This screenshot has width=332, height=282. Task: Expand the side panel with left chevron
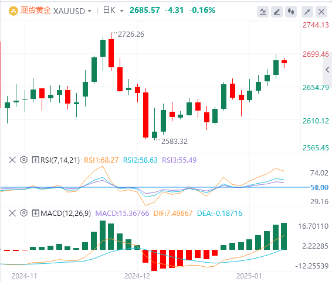tap(327, 70)
